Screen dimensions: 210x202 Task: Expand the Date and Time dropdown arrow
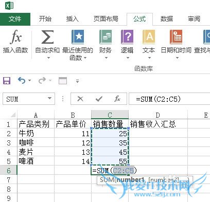pyautogui.click(x=178, y=58)
